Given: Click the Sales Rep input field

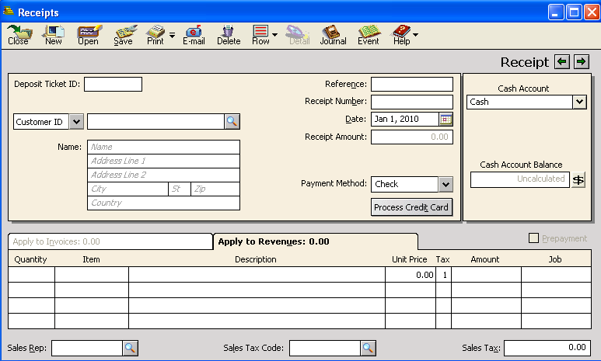Looking at the screenshot, I should tap(87, 348).
